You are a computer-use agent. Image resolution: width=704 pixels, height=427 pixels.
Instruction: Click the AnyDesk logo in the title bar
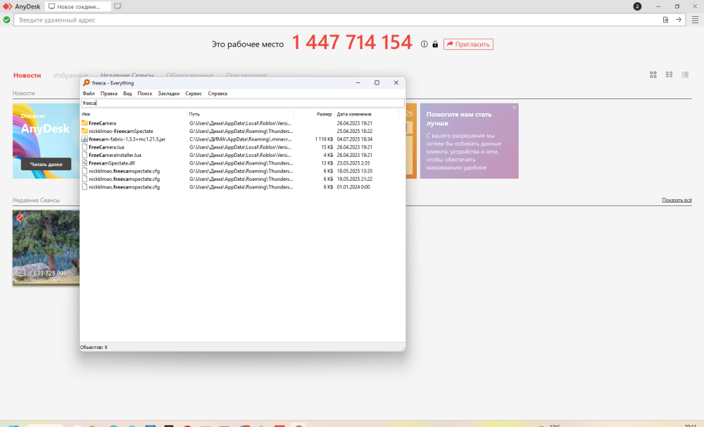point(8,6)
